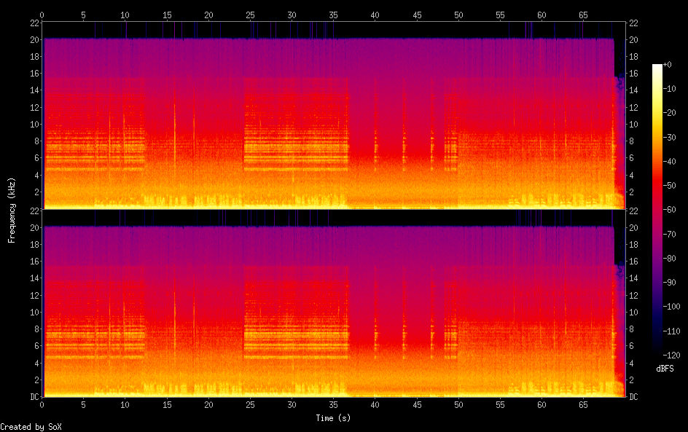
Task: Click "60" on the bottom time axis
Action: tap(542, 405)
